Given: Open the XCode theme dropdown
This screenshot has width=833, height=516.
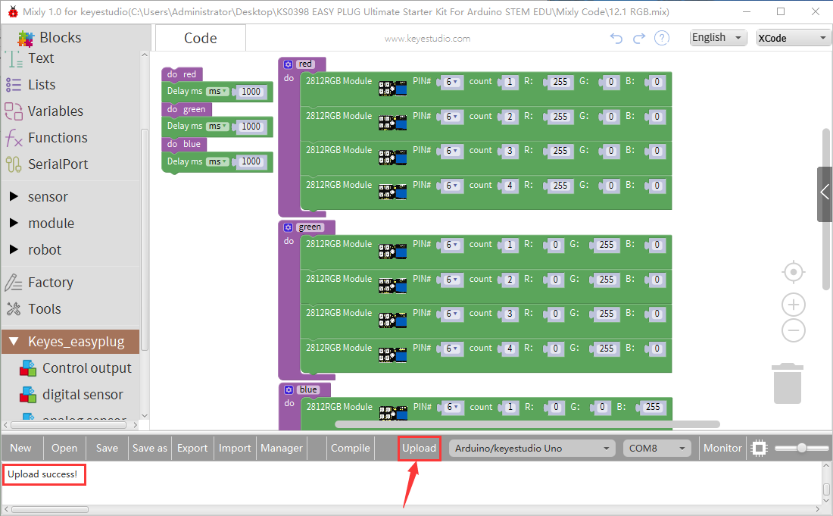Looking at the screenshot, I should tap(794, 38).
